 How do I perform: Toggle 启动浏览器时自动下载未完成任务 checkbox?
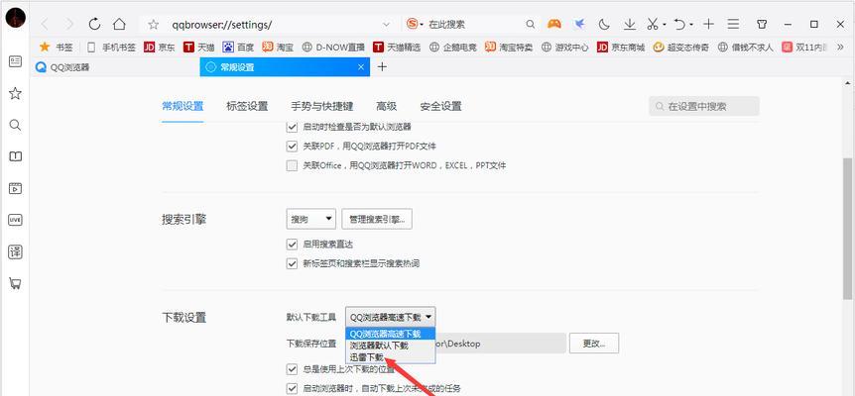pos(292,389)
